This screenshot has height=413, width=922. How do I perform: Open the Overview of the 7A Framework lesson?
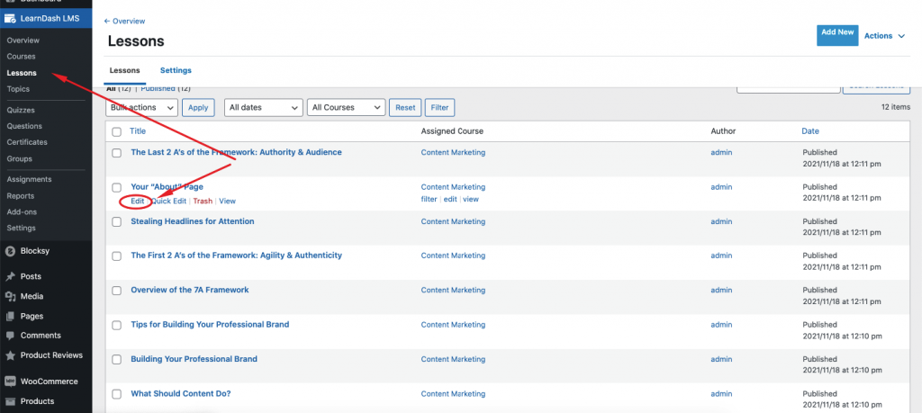coord(190,290)
